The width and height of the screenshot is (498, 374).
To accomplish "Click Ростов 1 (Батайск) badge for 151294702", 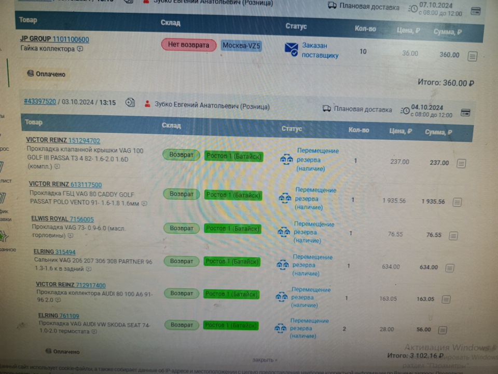I will point(234,156).
